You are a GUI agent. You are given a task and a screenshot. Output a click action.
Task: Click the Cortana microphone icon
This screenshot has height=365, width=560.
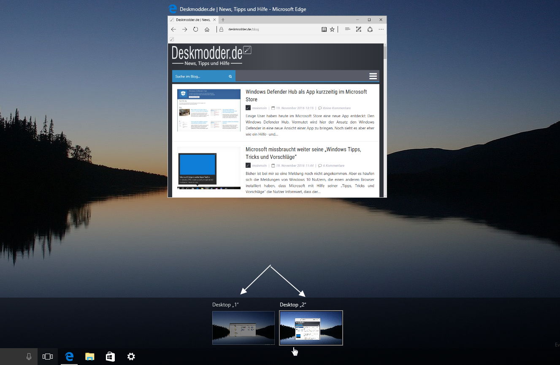29,357
